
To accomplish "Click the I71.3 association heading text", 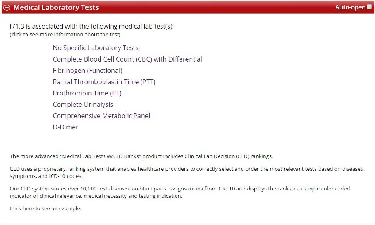I will pos(92,27).
